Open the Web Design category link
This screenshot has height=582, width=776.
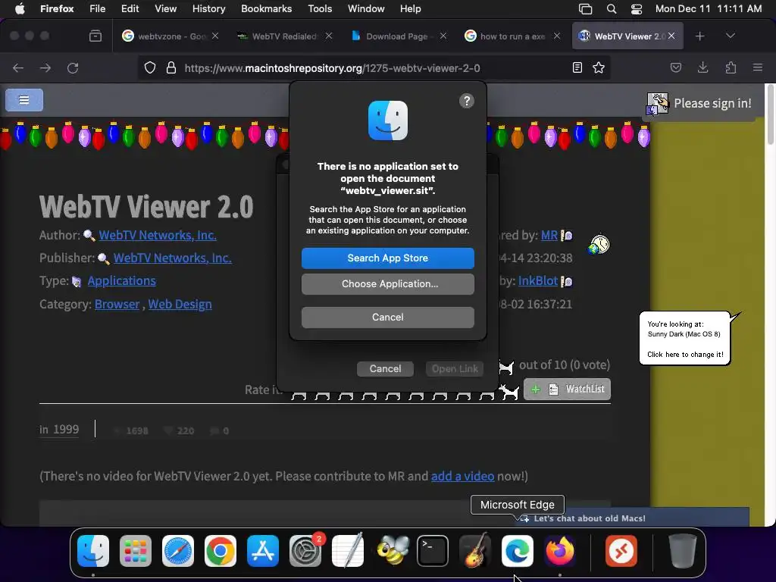[x=180, y=304]
